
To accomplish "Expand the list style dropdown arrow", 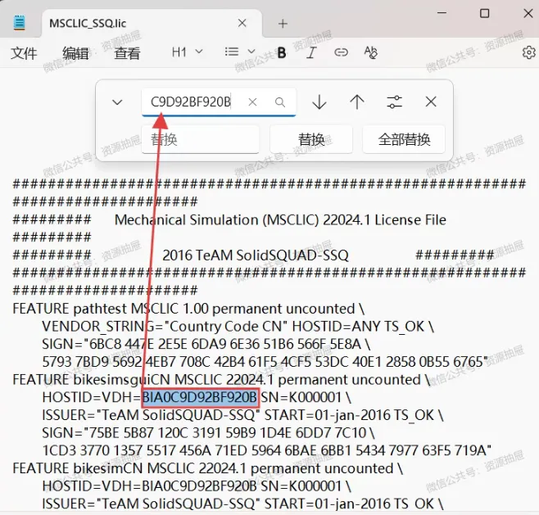I will click(x=251, y=52).
